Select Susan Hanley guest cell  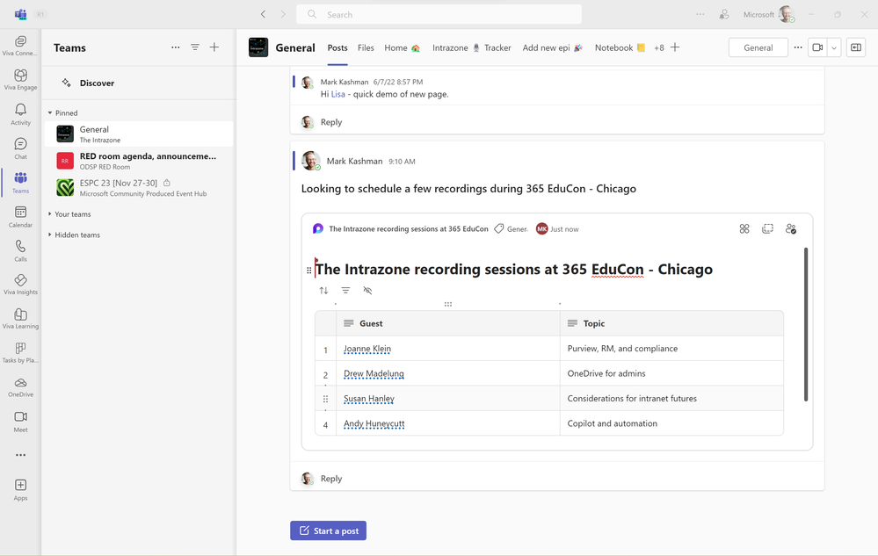(x=448, y=399)
